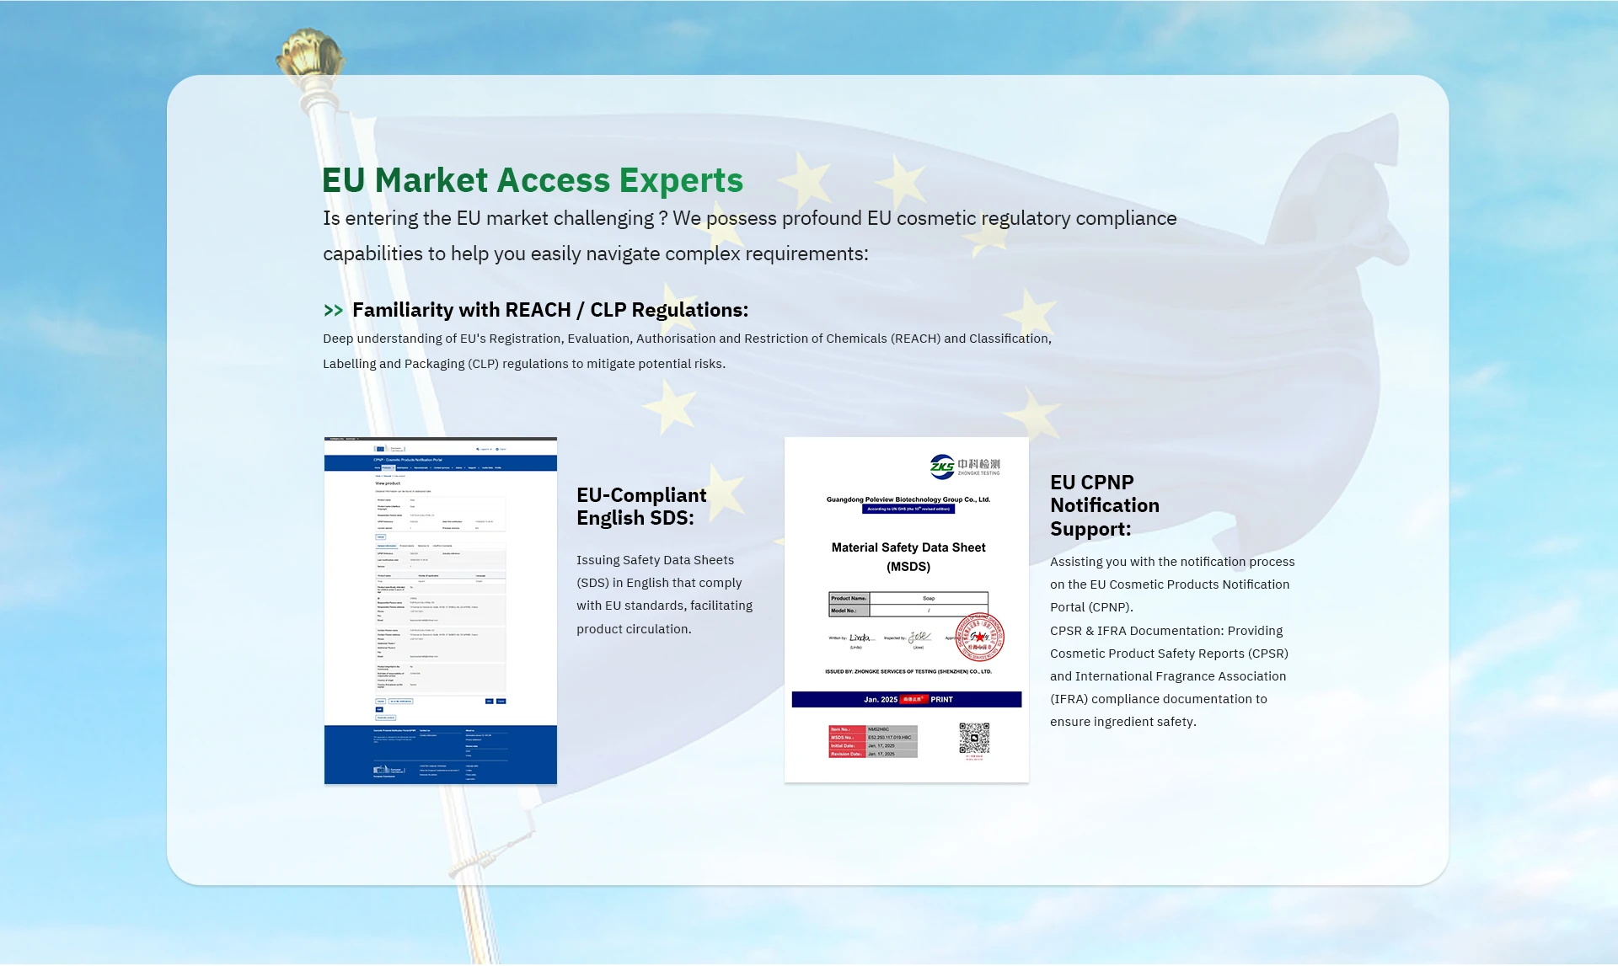Click the red MSDS No. info table
This screenshot has width=1618, height=966.
coord(872,742)
